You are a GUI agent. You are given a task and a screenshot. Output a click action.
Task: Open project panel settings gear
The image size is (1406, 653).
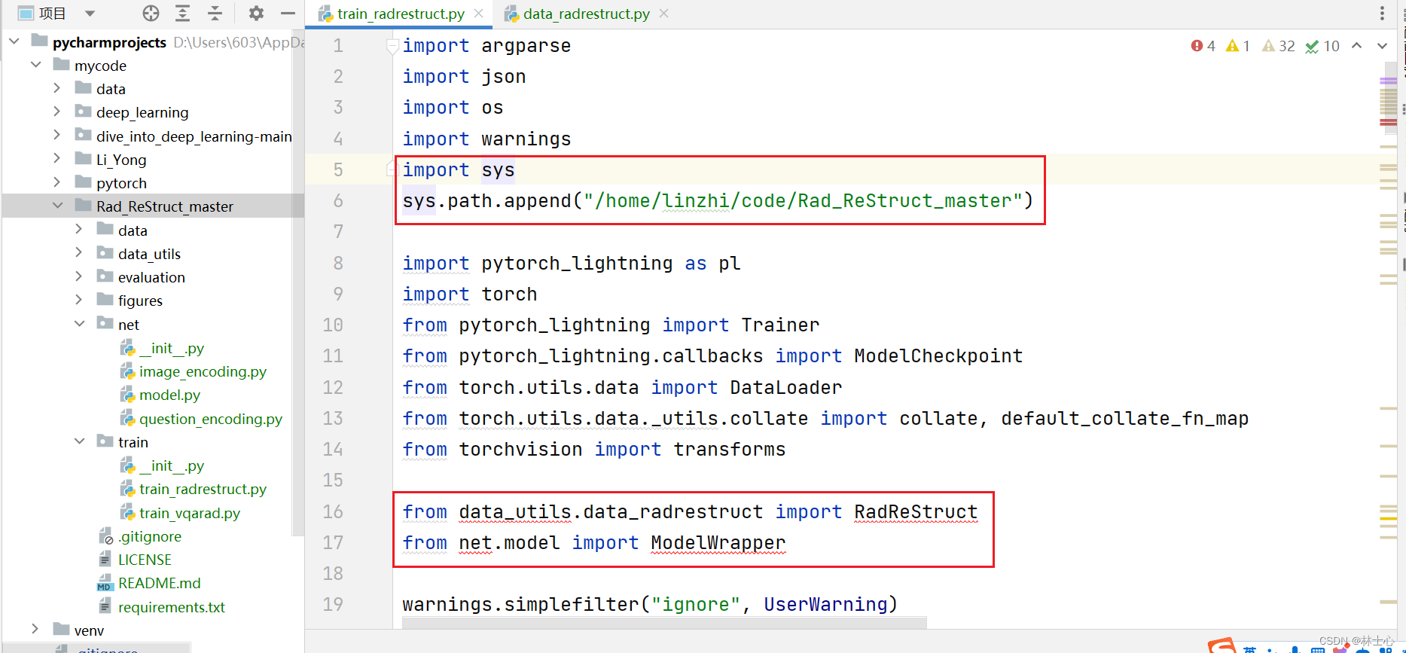(256, 13)
